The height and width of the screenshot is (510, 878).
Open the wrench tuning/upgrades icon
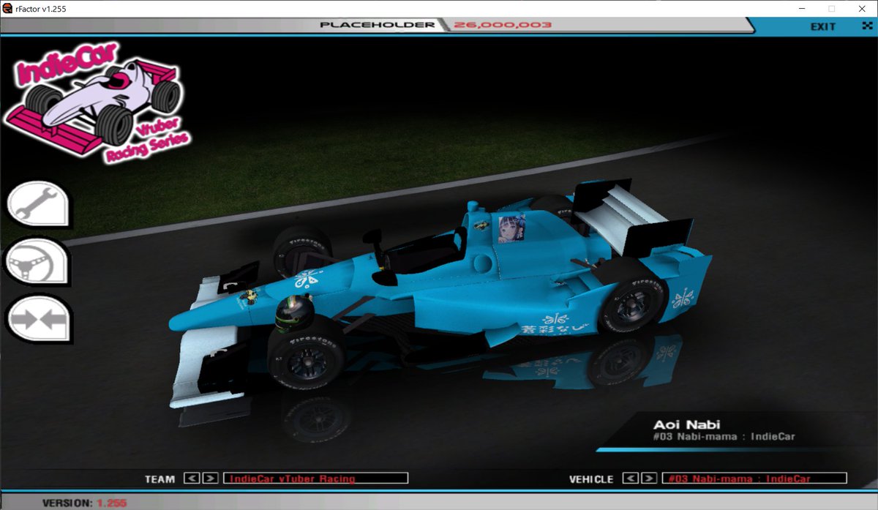coord(39,203)
